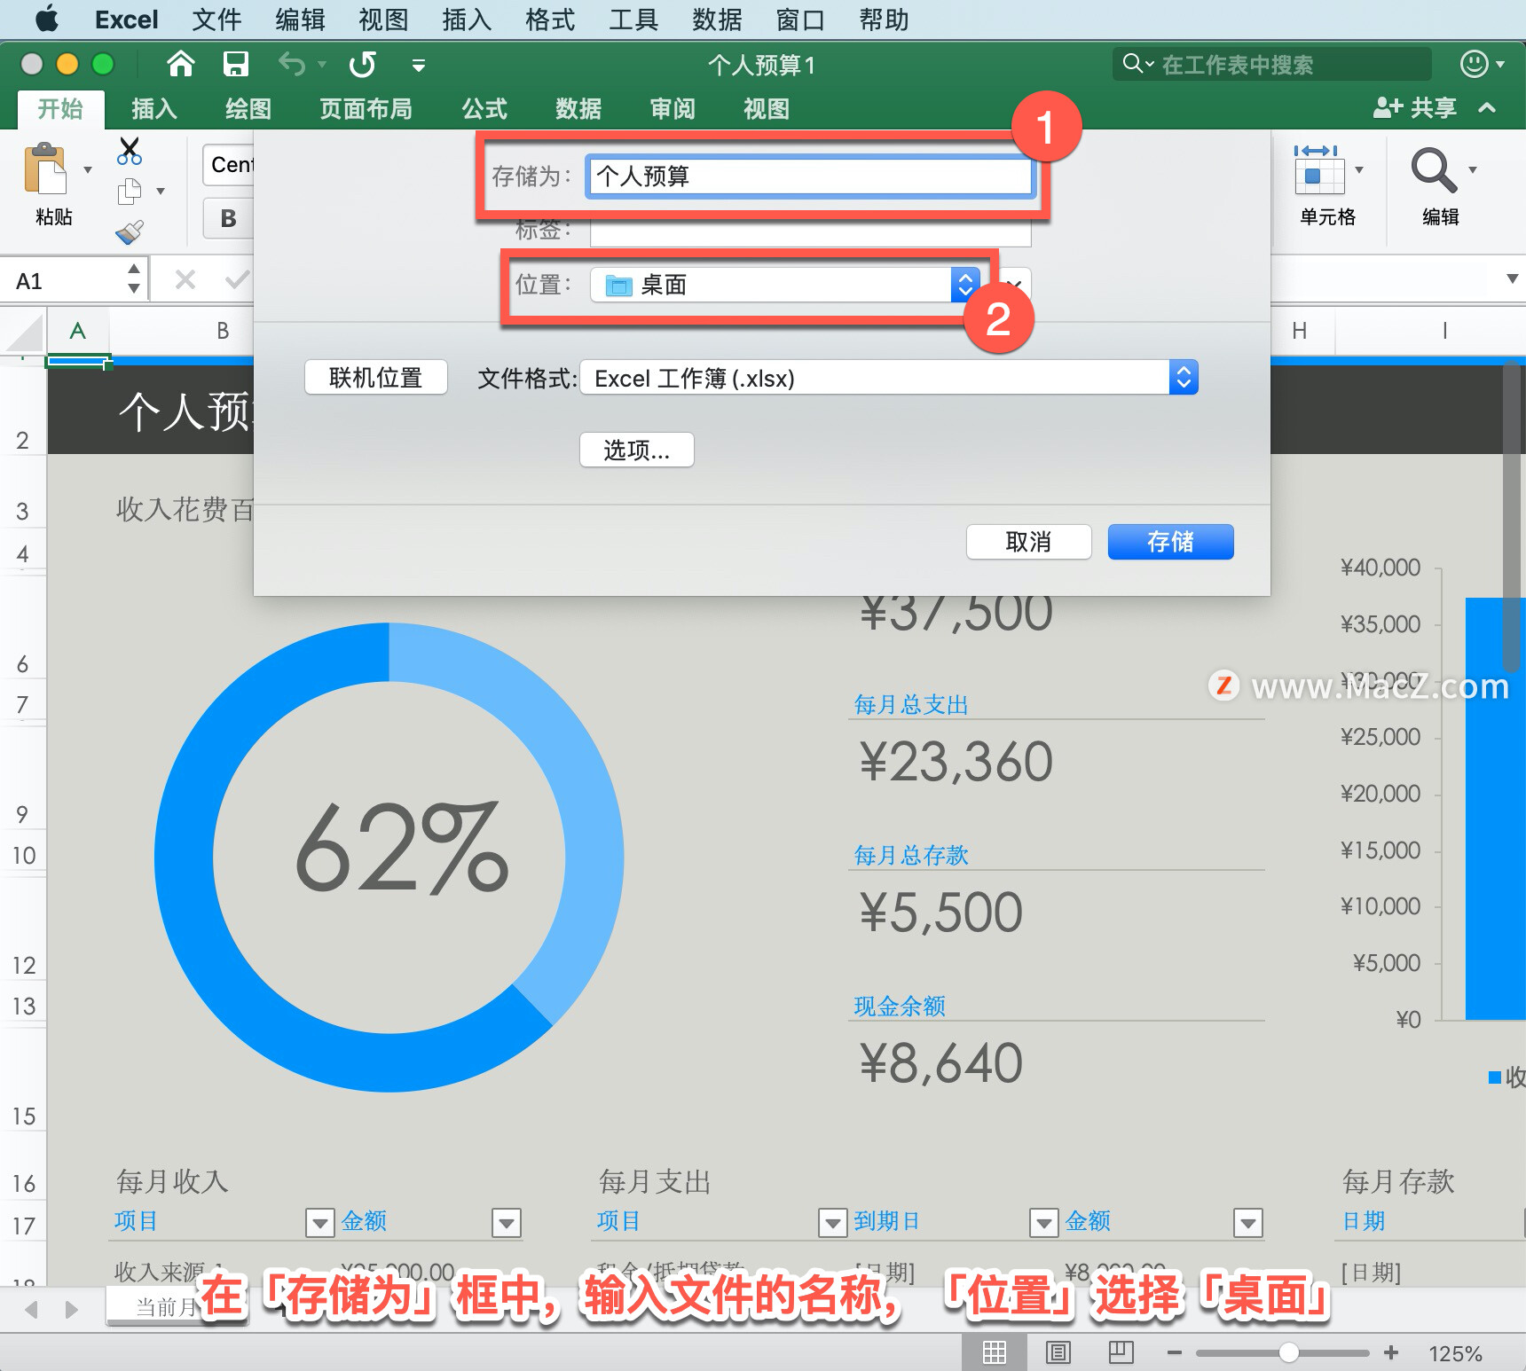Click the Options (选项...) button
The image size is (1526, 1371).
point(637,450)
